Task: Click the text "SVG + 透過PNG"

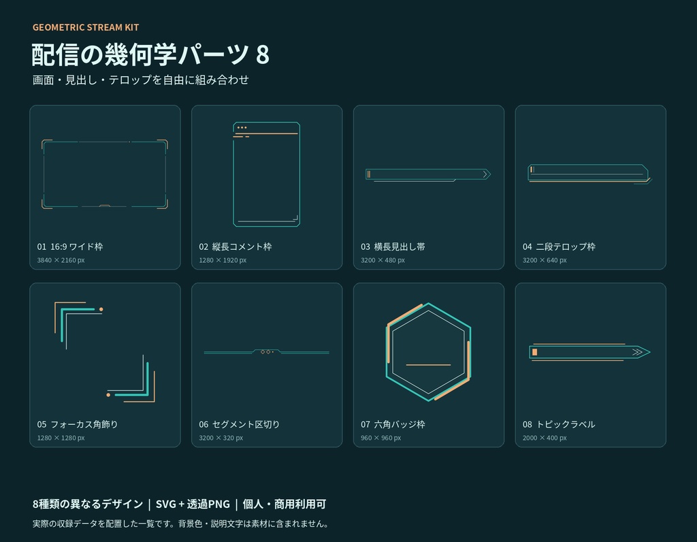Action: (193, 504)
